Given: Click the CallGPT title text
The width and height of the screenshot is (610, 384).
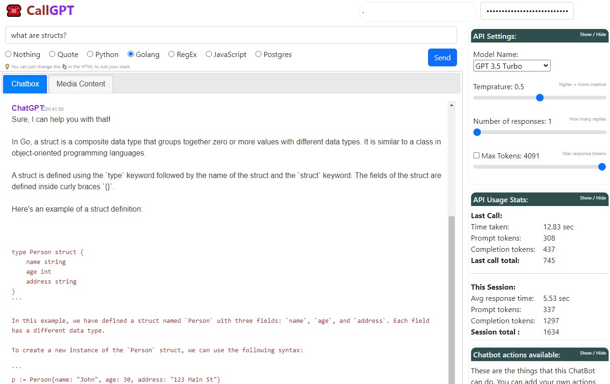Looking at the screenshot, I should click(x=50, y=10).
